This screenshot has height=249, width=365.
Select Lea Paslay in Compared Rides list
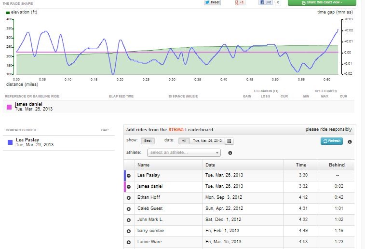[x=27, y=140]
